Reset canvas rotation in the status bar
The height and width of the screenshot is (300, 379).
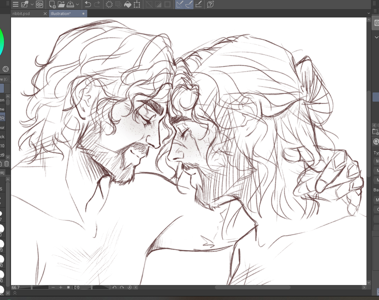coord(129,287)
